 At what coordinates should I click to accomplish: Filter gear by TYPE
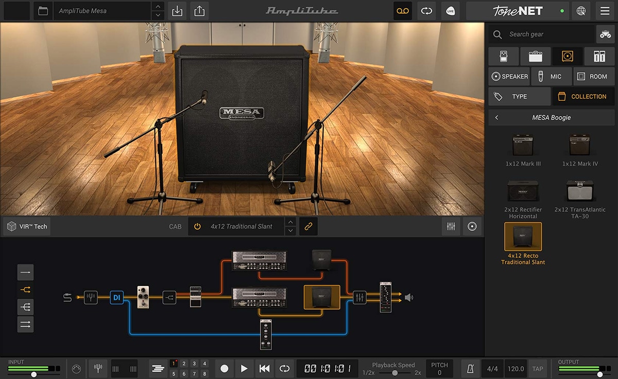[x=520, y=96]
